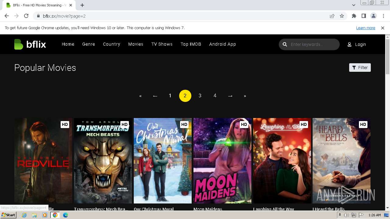This screenshot has width=390, height=219.
Task: Go to pagination page 4
Action: click(x=215, y=96)
